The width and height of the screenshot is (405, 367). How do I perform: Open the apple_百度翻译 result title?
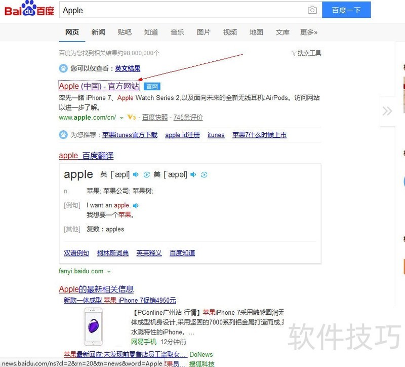point(86,156)
